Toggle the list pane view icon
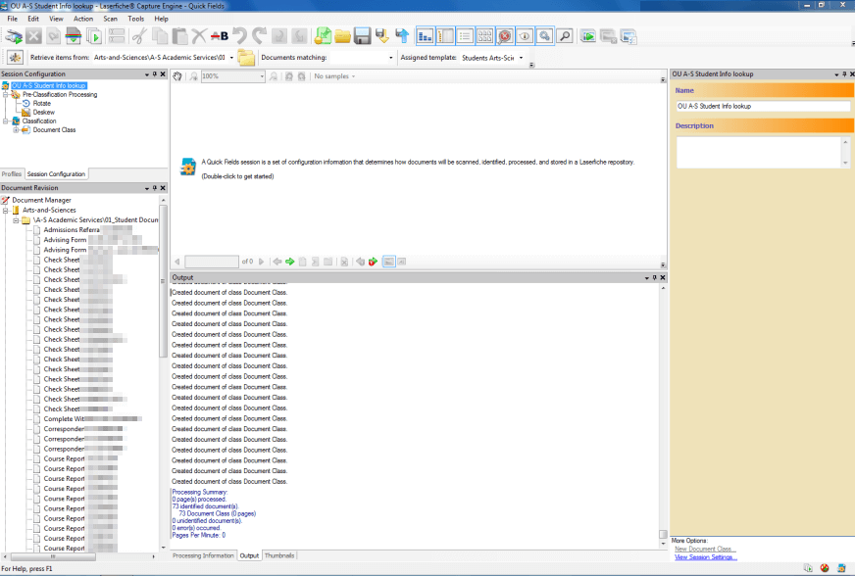This screenshot has width=855, height=576. [465, 36]
